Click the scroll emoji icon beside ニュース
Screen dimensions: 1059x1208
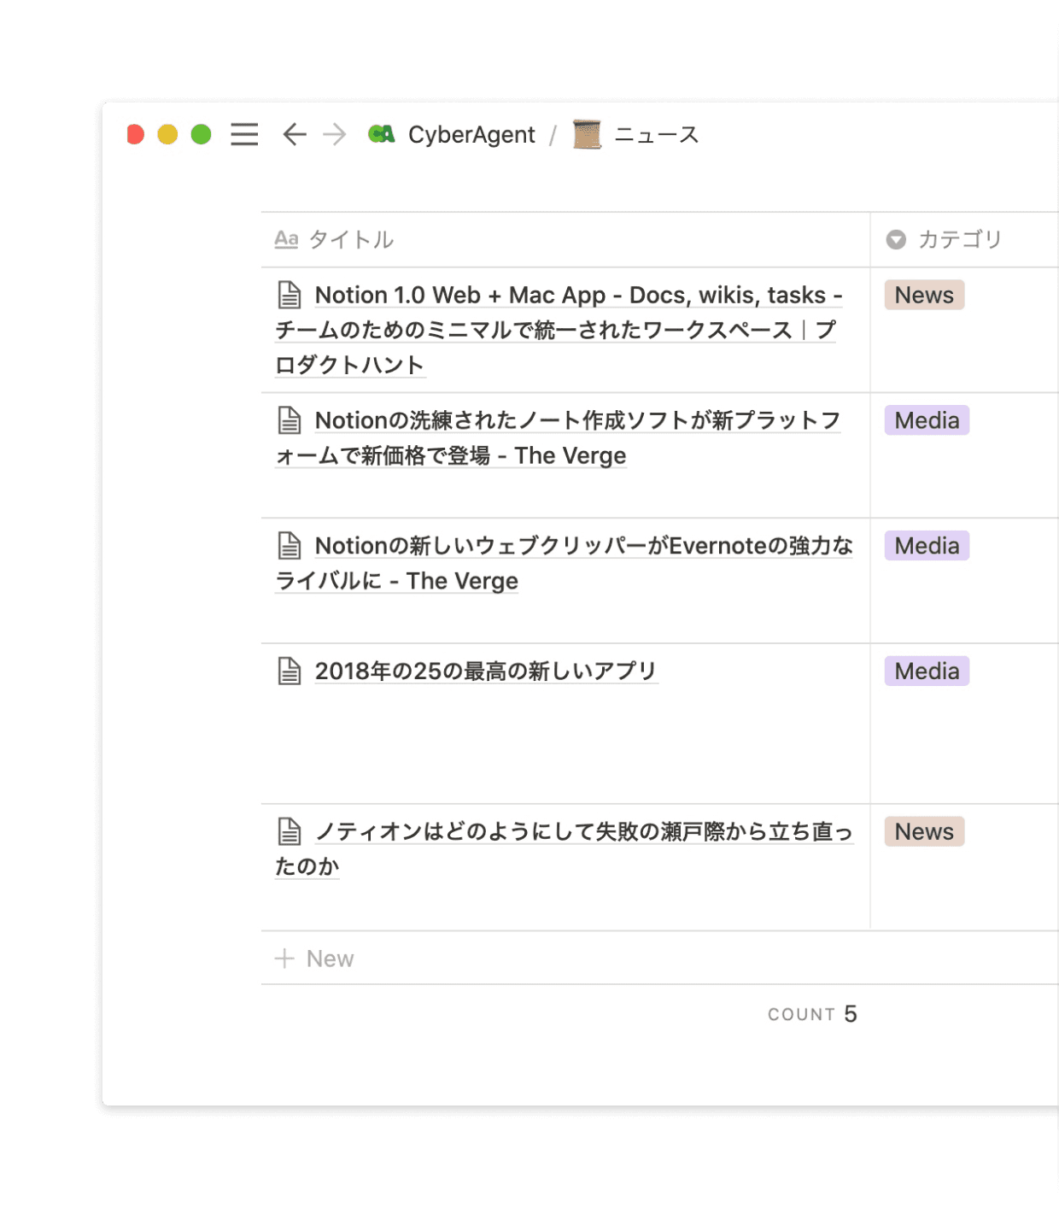(x=586, y=134)
